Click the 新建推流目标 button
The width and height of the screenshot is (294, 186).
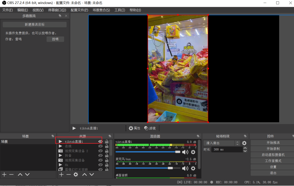click(x=35, y=25)
